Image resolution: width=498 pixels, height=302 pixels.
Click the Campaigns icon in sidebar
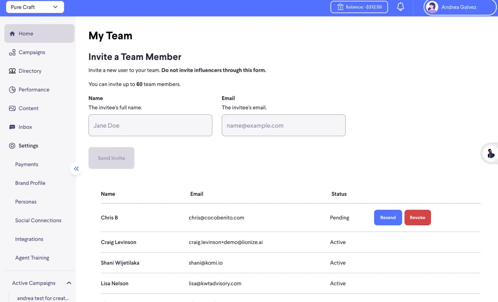pyautogui.click(x=12, y=53)
